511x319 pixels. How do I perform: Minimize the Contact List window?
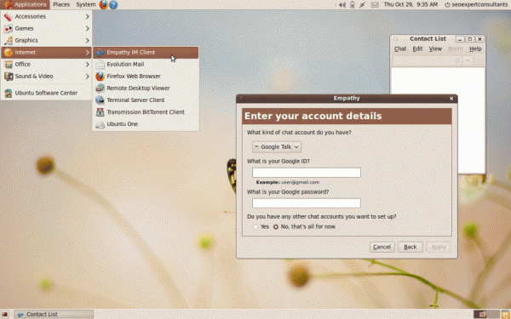pyautogui.click(x=460, y=39)
